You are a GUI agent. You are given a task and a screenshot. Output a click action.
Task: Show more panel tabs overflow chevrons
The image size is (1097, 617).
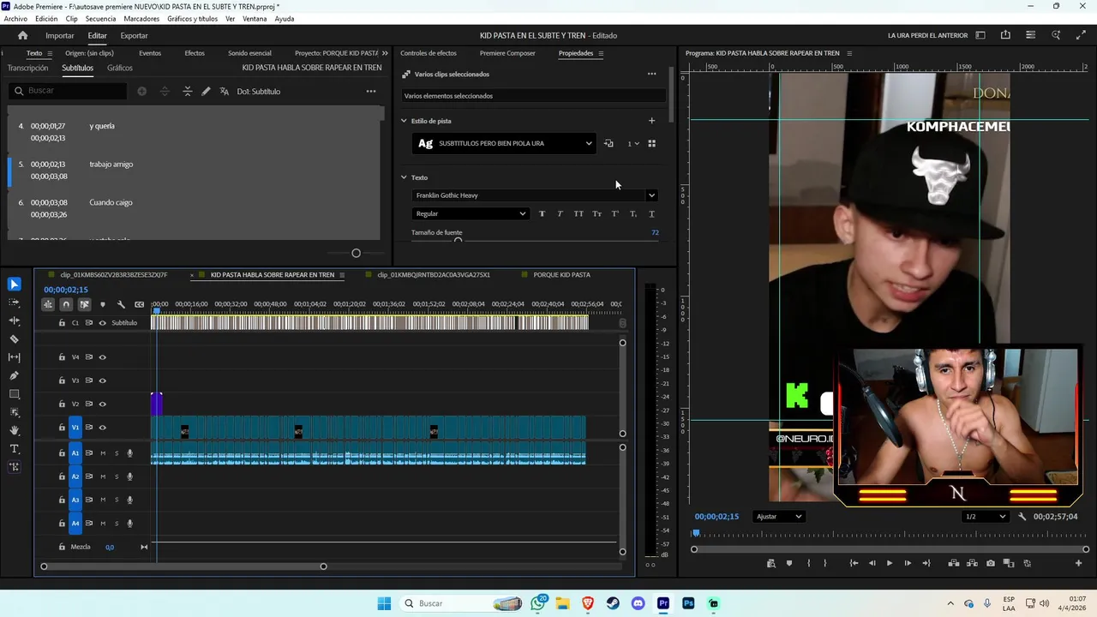coord(386,53)
